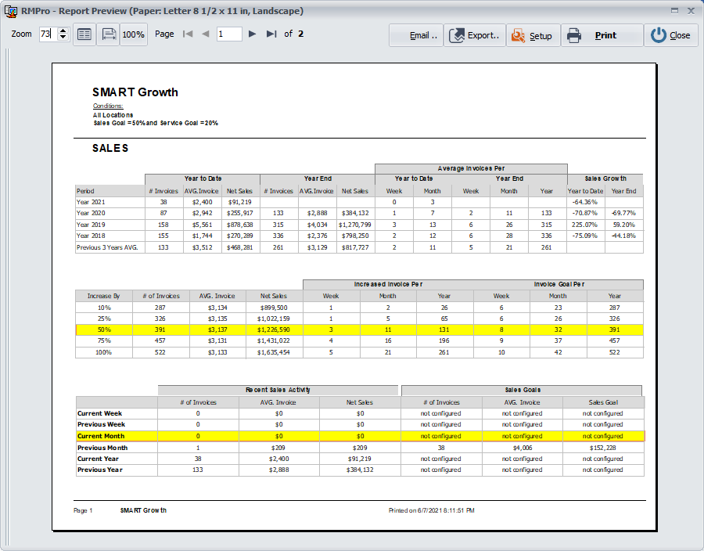
Task: Select the 'Year 2021' period row label
Action: click(x=91, y=202)
